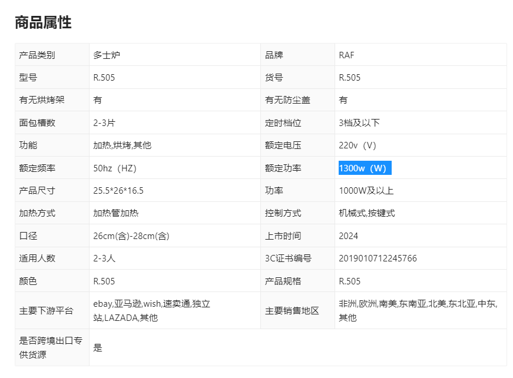
Task: Click the 50hz (HZ) frequency value
Action: click(114, 168)
